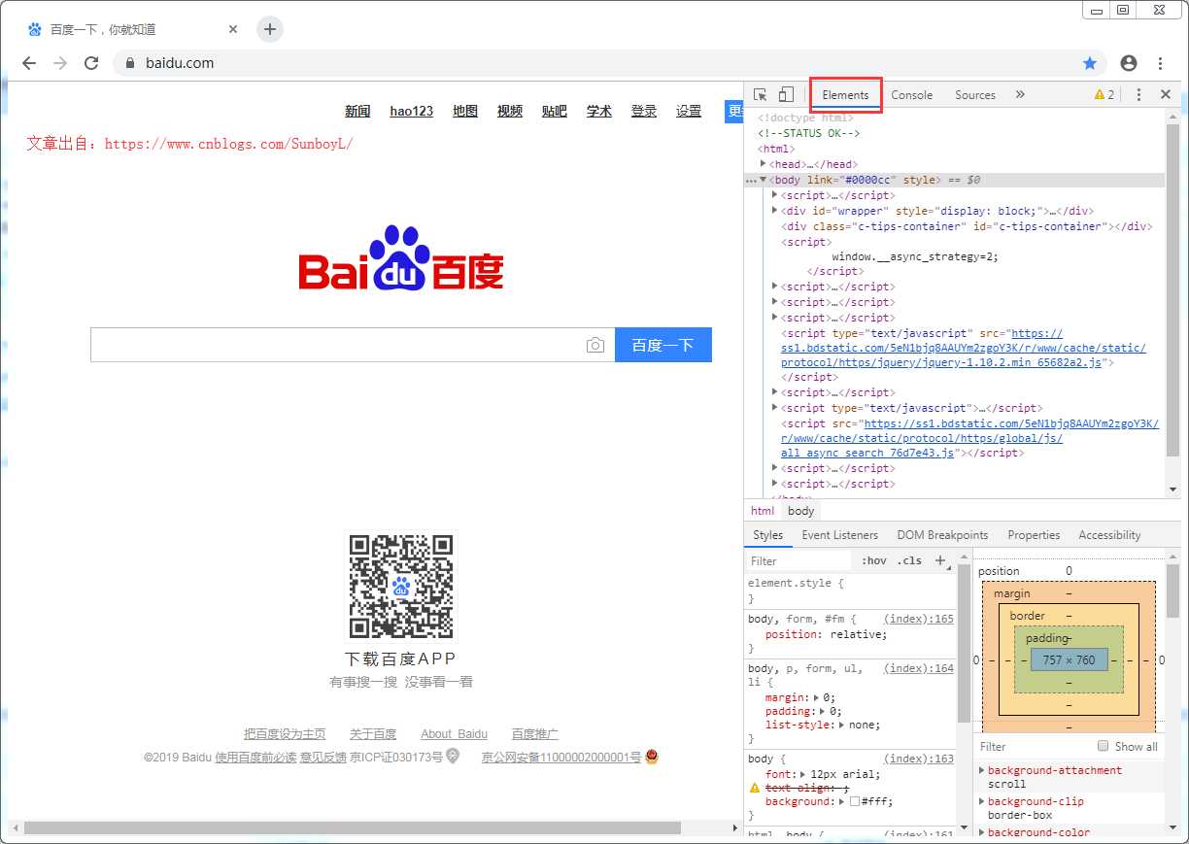Expand the script text/javascript collapsed node
This screenshot has width=1189, height=844.
[x=775, y=408]
